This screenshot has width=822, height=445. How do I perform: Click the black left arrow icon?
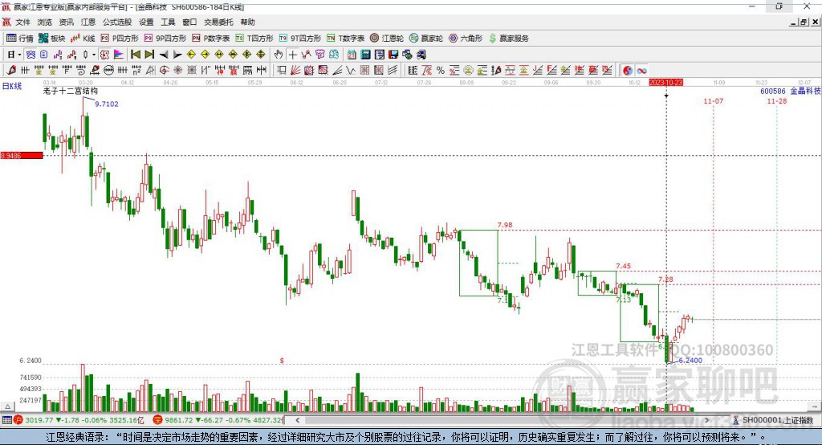point(164,54)
